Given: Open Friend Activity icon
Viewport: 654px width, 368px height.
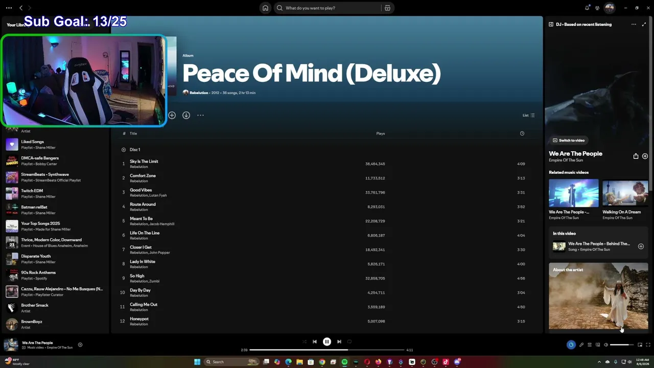Looking at the screenshot, I should click(597, 8).
